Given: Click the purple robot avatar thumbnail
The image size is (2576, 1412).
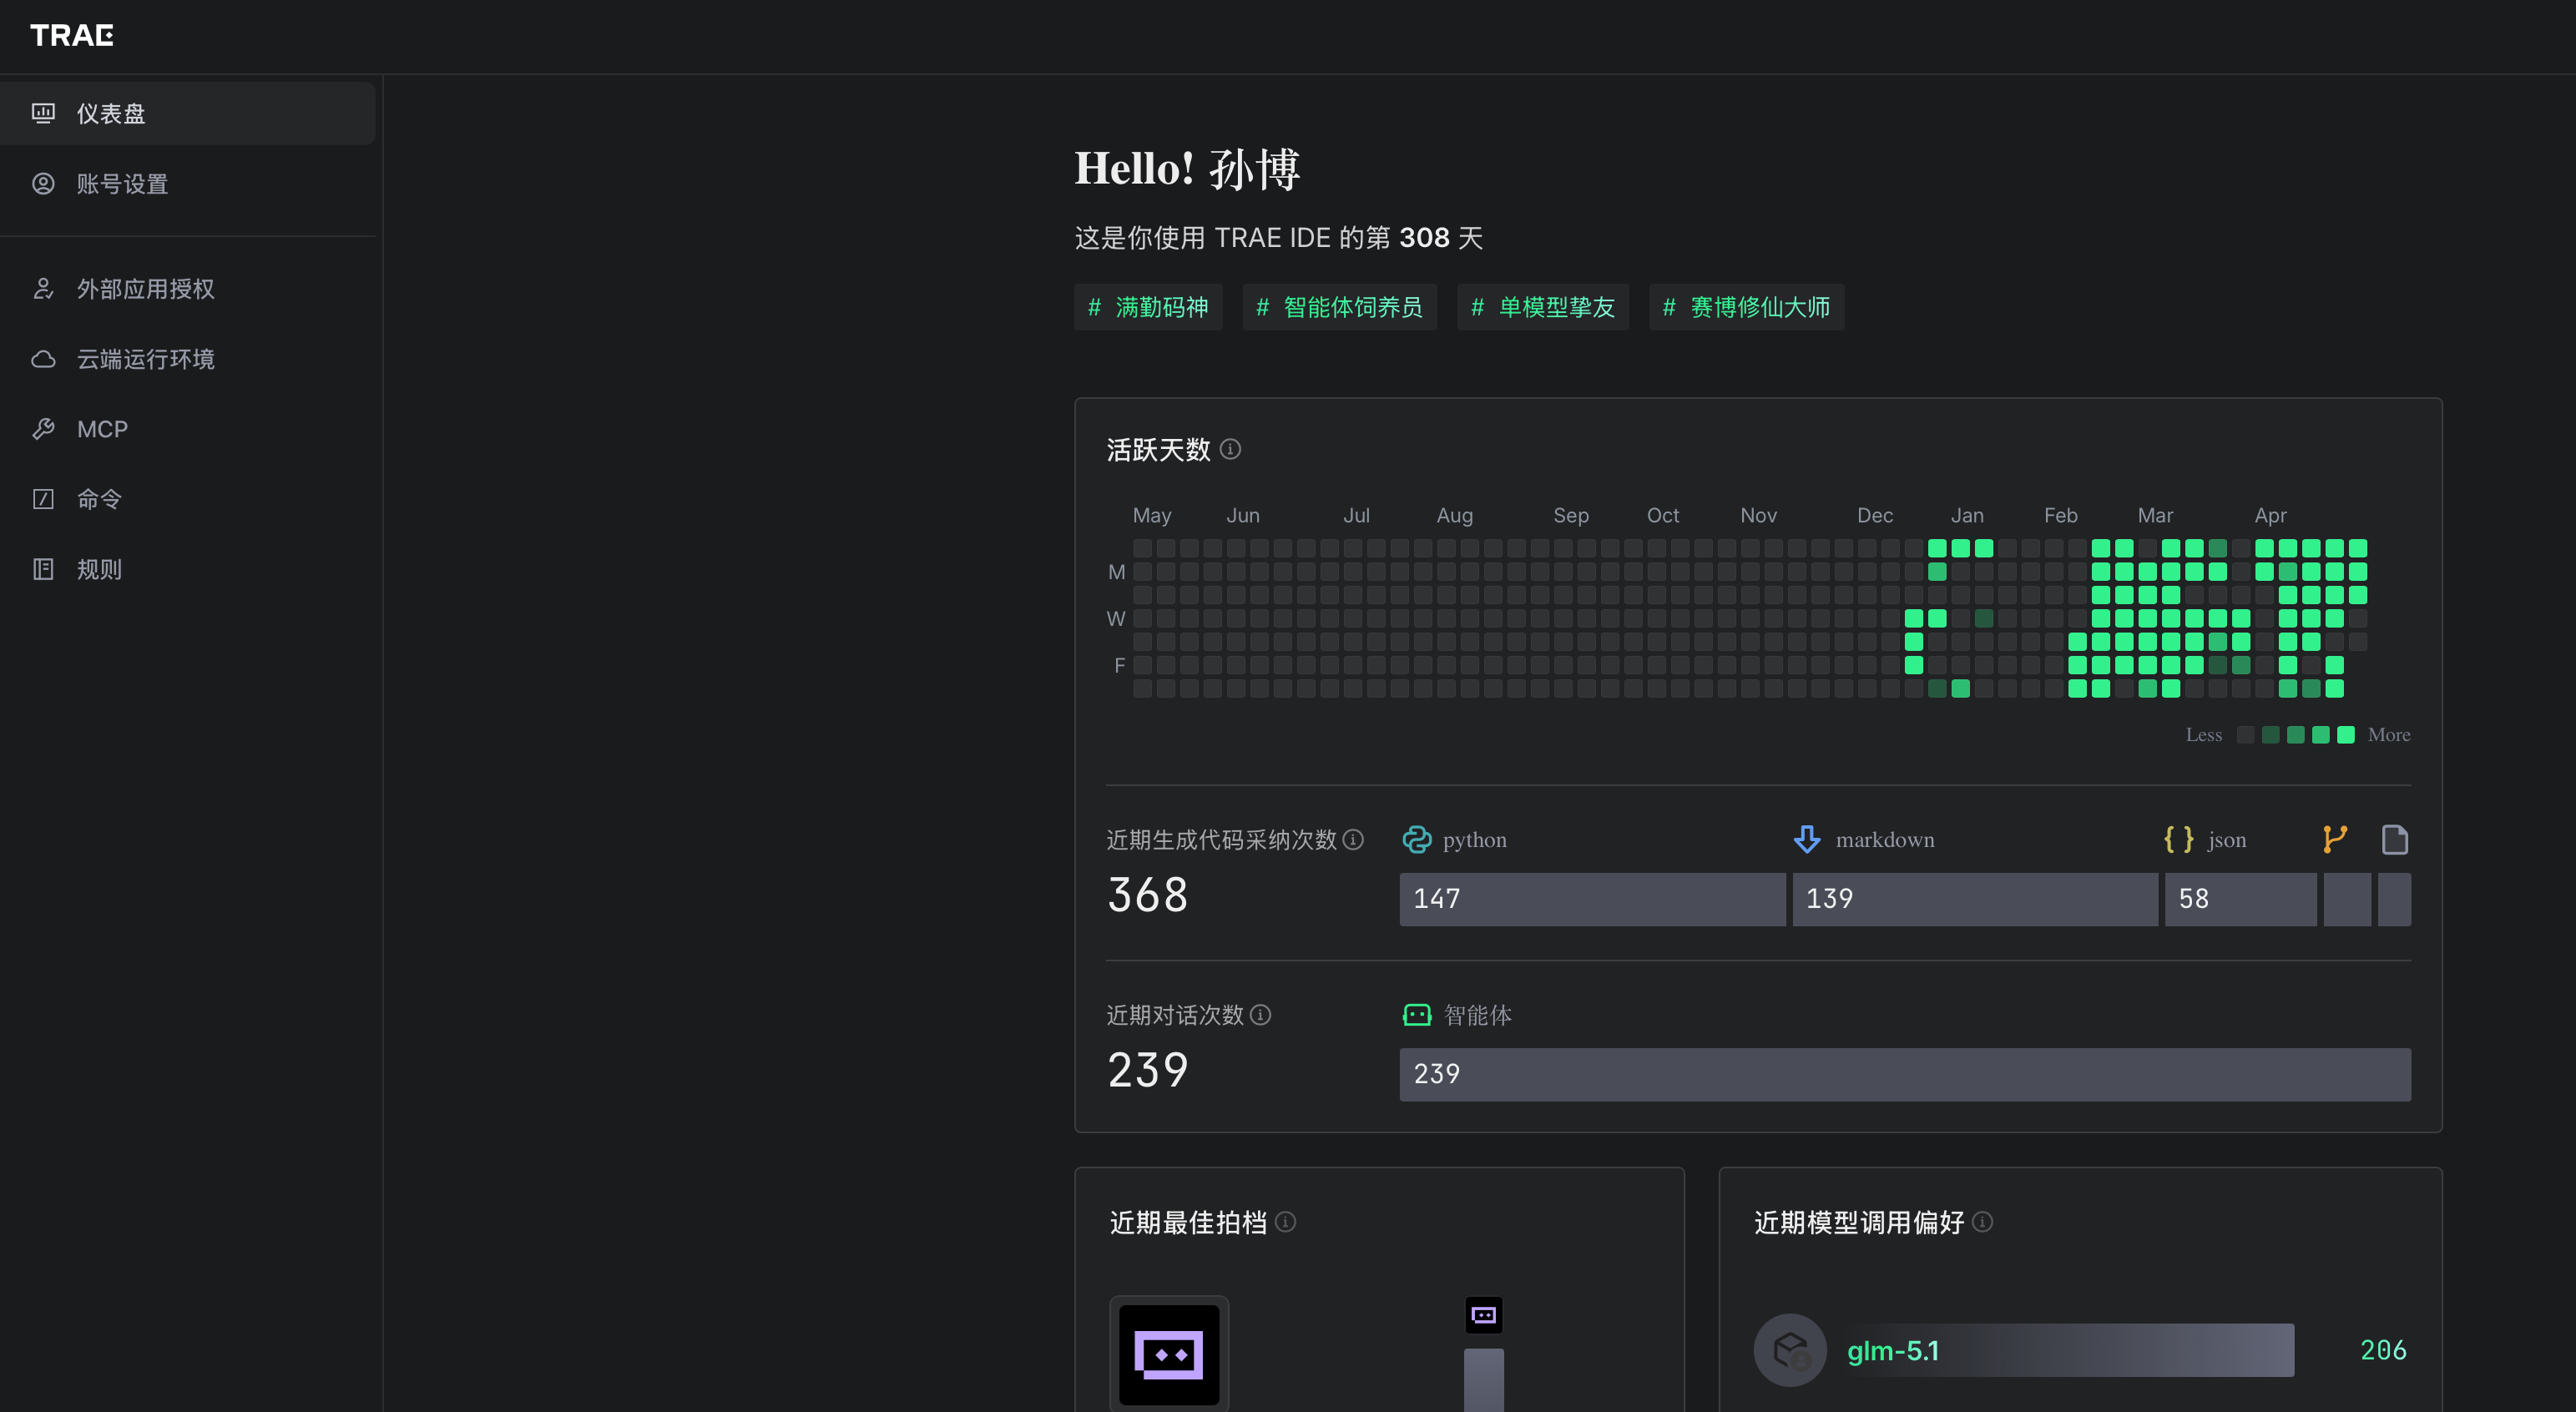Looking at the screenshot, I should pos(1169,1354).
